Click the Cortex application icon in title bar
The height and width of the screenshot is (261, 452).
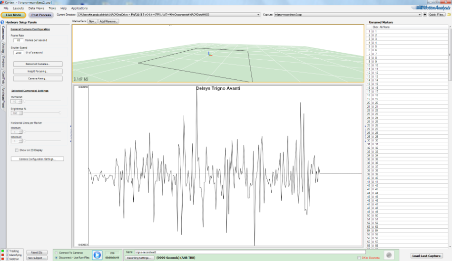(x=2, y=2)
